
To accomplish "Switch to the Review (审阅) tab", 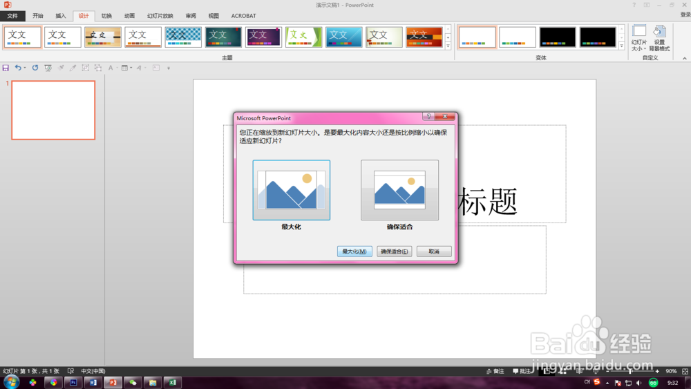I will coord(191,16).
